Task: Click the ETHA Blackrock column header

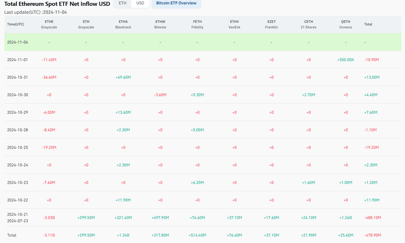Action: pyautogui.click(x=123, y=24)
